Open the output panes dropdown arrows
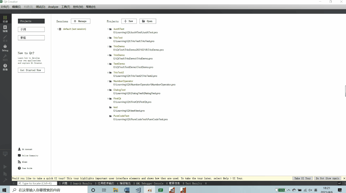Image resolution: width=346 pixels, height=193 pixels. pyautogui.click(x=206, y=183)
